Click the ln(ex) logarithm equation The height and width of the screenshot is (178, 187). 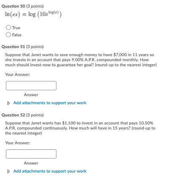tap(33, 14)
